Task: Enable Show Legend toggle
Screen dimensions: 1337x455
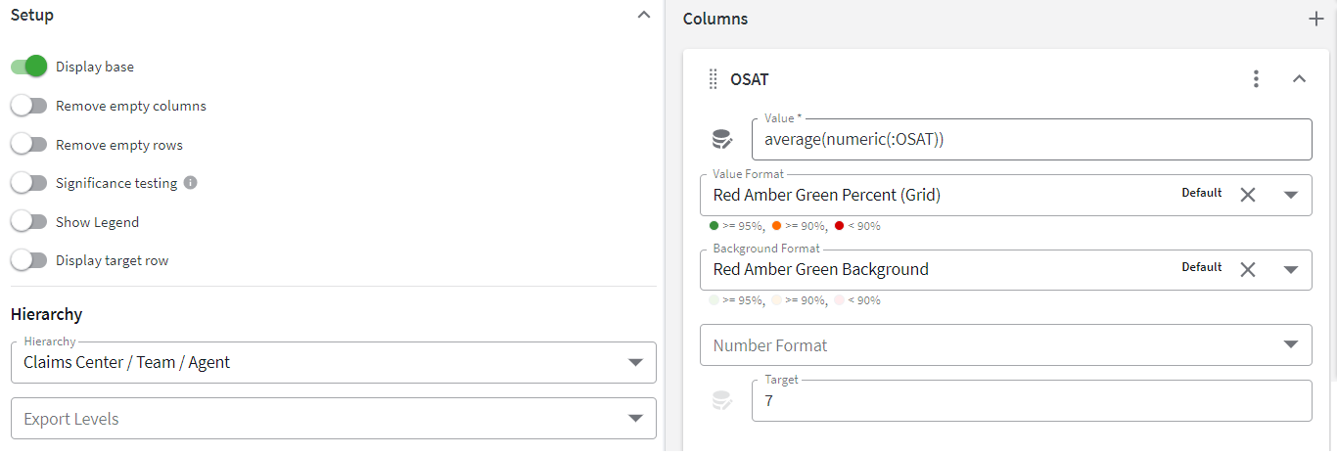Action: [x=29, y=222]
